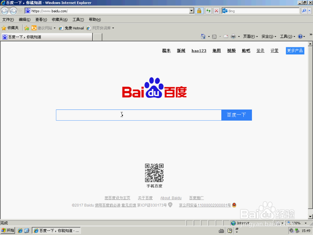Click the security lock icon
Viewport: 313px width, 235px height.
coord(199,11)
